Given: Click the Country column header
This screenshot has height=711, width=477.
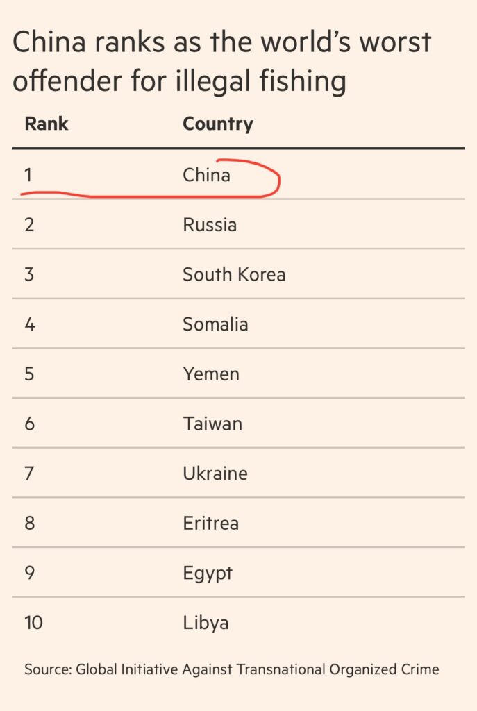Looking at the screenshot, I should pyautogui.click(x=217, y=124).
